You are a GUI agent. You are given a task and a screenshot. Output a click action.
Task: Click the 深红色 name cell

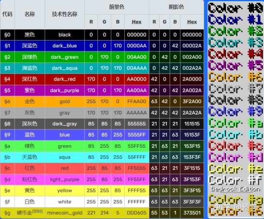tap(30, 79)
